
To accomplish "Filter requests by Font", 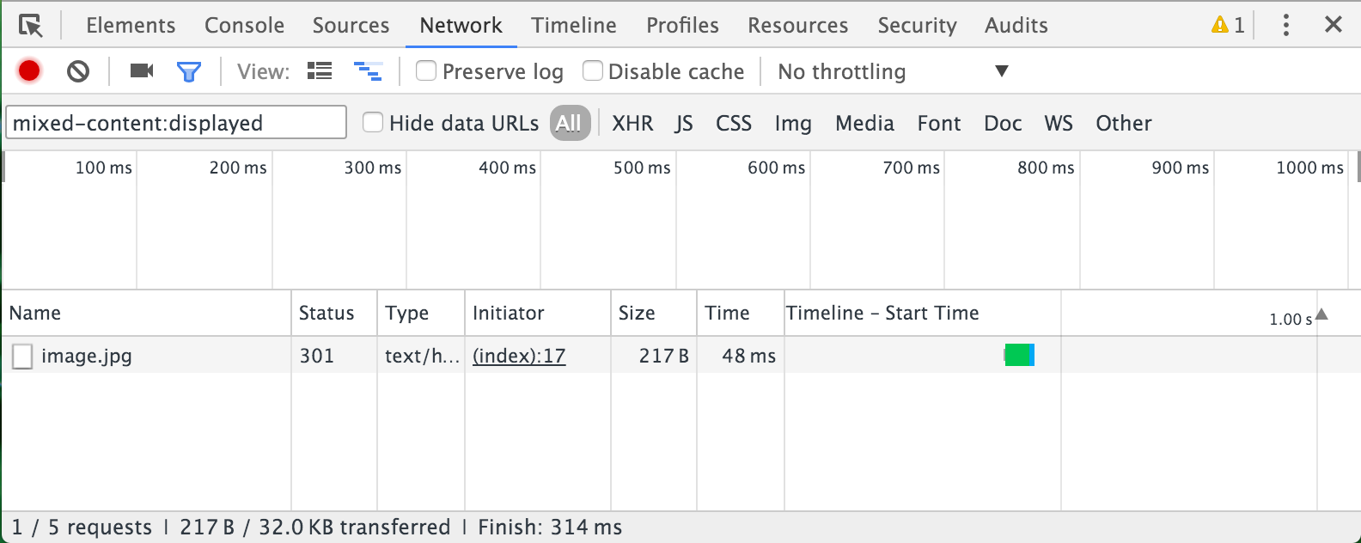I will (x=939, y=123).
